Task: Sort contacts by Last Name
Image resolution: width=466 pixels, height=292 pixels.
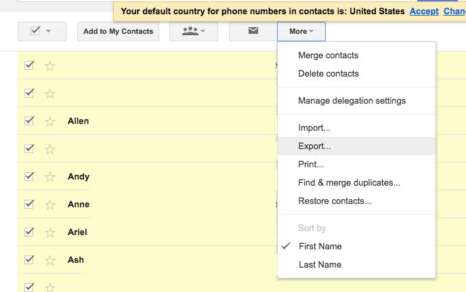Action: click(x=320, y=264)
